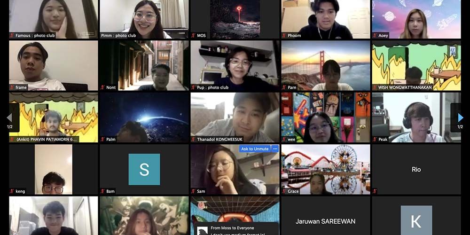Click the gray K avatar tile
The image size is (470, 235).
(x=416, y=220)
